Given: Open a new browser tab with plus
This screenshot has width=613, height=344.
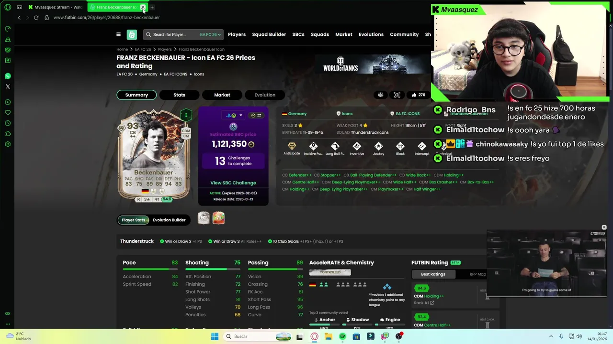Looking at the screenshot, I should pos(152,7).
